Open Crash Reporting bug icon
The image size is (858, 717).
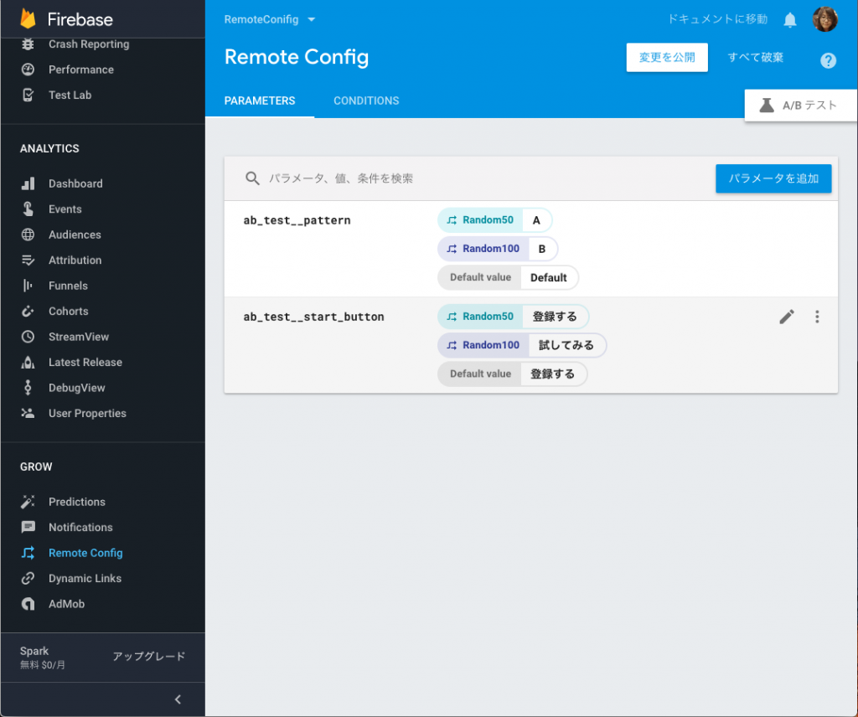pos(28,44)
